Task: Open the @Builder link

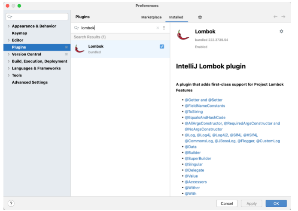Action: (x=193, y=153)
